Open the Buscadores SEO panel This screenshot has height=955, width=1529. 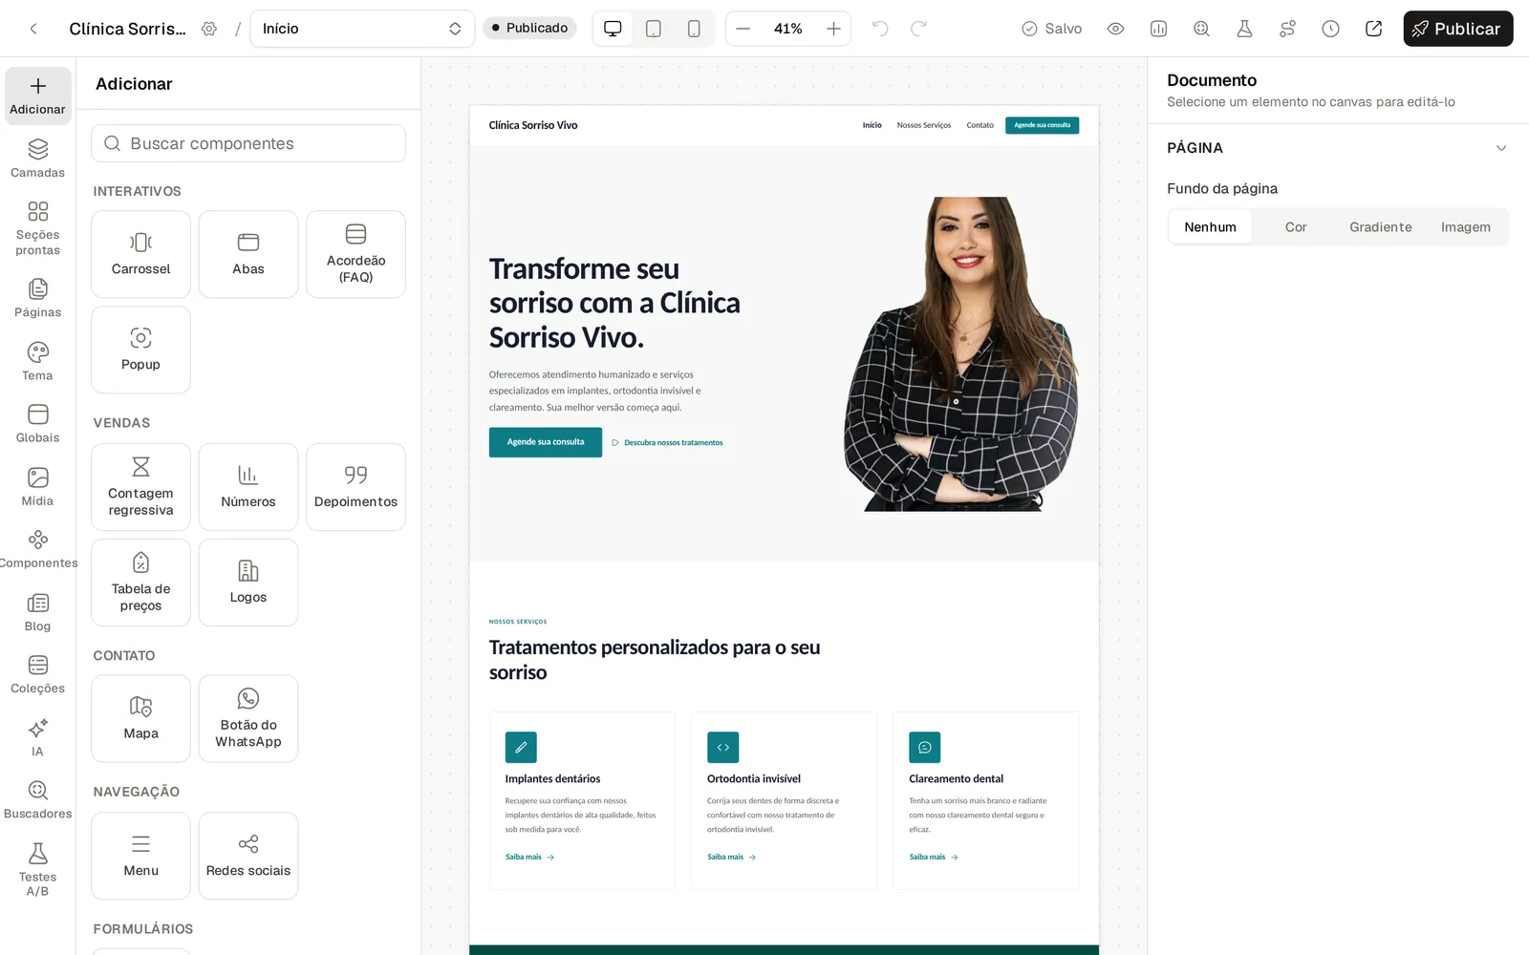[37, 800]
